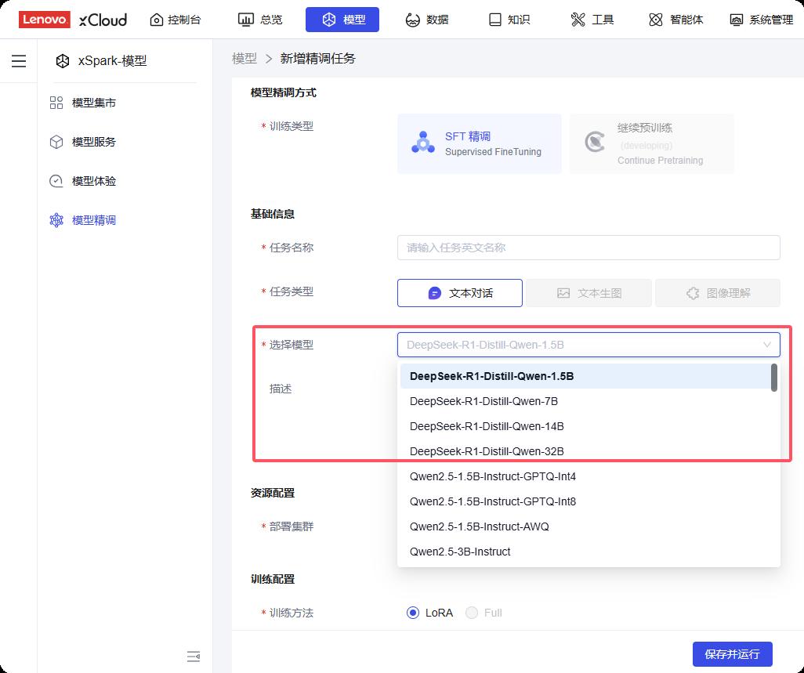Click the 文本生图 picture icon
This screenshot has width=804, height=673.
[x=563, y=293]
